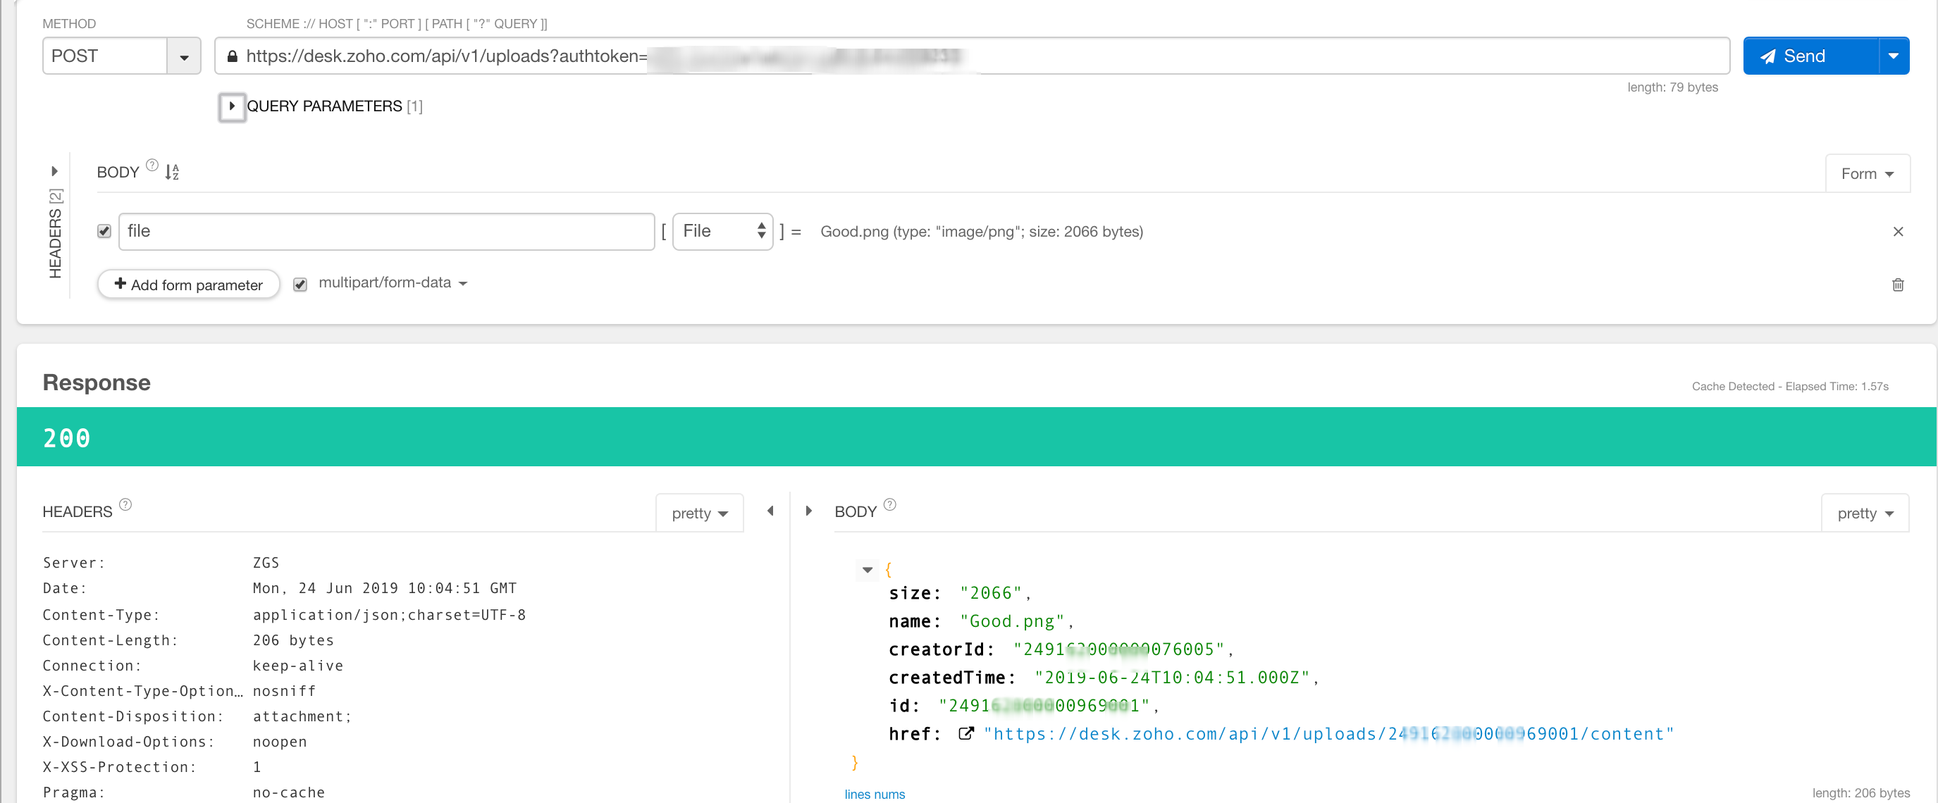
Task: Open the Form body type dropdown
Action: [x=1867, y=174]
